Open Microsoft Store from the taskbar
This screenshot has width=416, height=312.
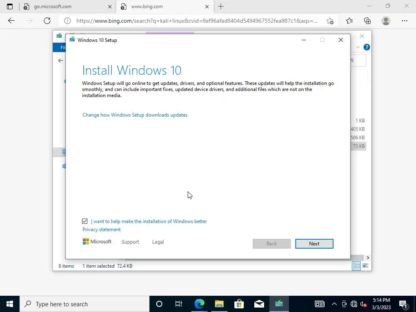click(239, 304)
